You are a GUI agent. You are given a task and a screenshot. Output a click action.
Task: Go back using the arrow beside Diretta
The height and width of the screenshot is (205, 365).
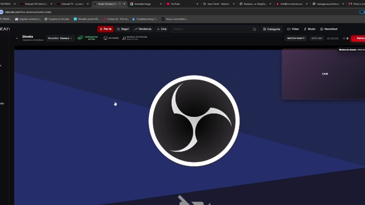17,38
